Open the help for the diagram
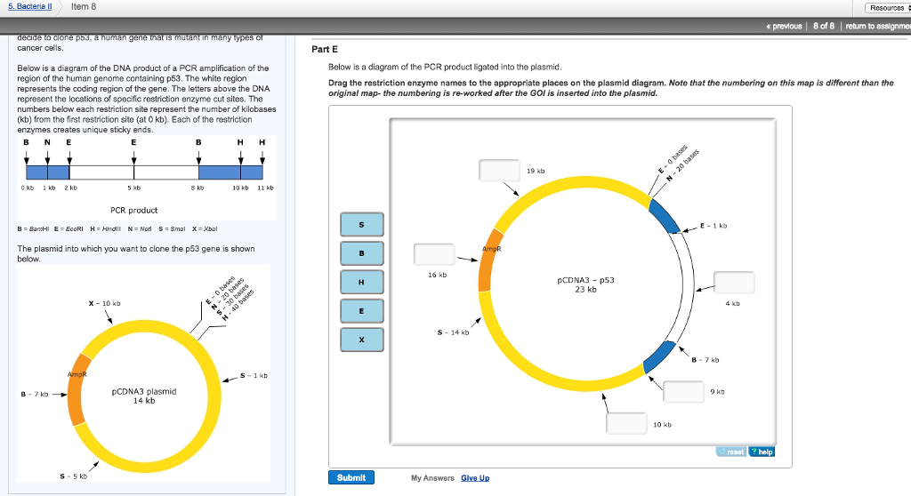Image resolution: width=911 pixels, height=496 pixels. tap(762, 452)
